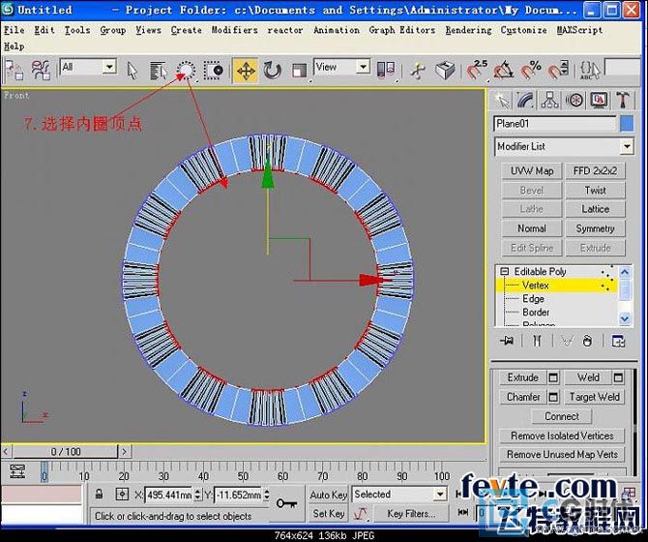Viewport: 648px width, 542px height.
Task: Click the UVW Map modifier button
Action: click(532, 170)
